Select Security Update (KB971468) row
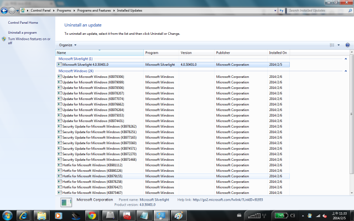 [173, 160]
